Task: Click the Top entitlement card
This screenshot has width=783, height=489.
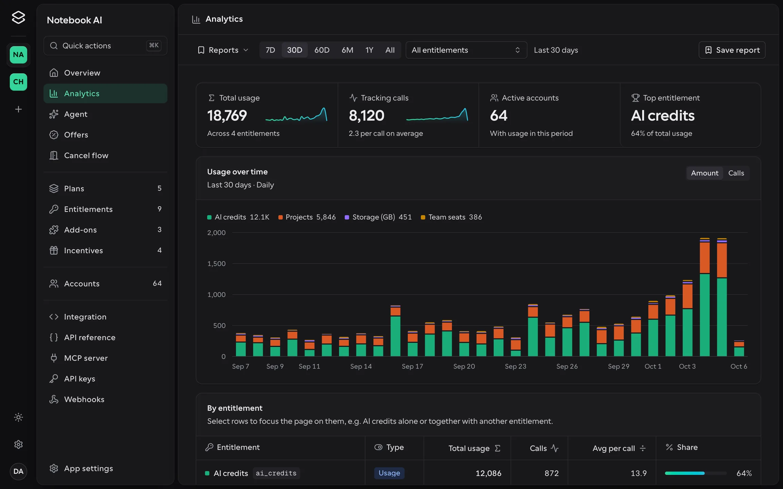Action: (x=691, y=115)
